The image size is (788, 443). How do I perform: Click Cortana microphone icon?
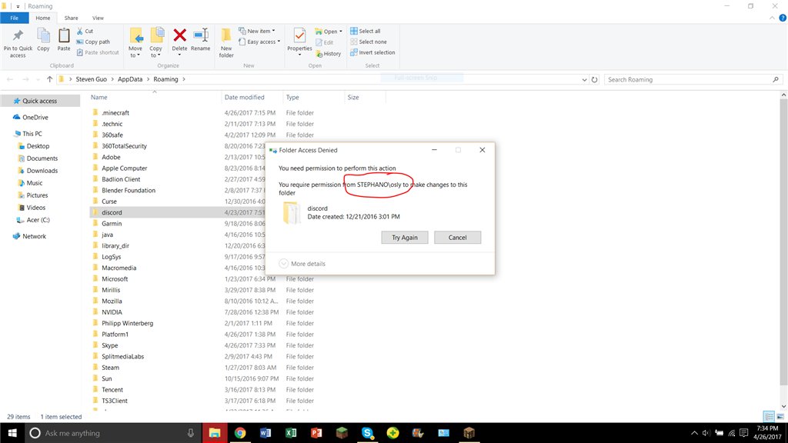(x=191, y=433)
